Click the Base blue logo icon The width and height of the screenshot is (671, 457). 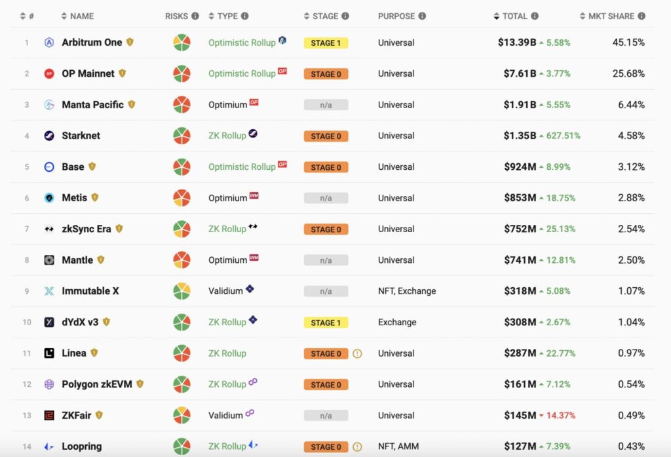tap(49, 167)
